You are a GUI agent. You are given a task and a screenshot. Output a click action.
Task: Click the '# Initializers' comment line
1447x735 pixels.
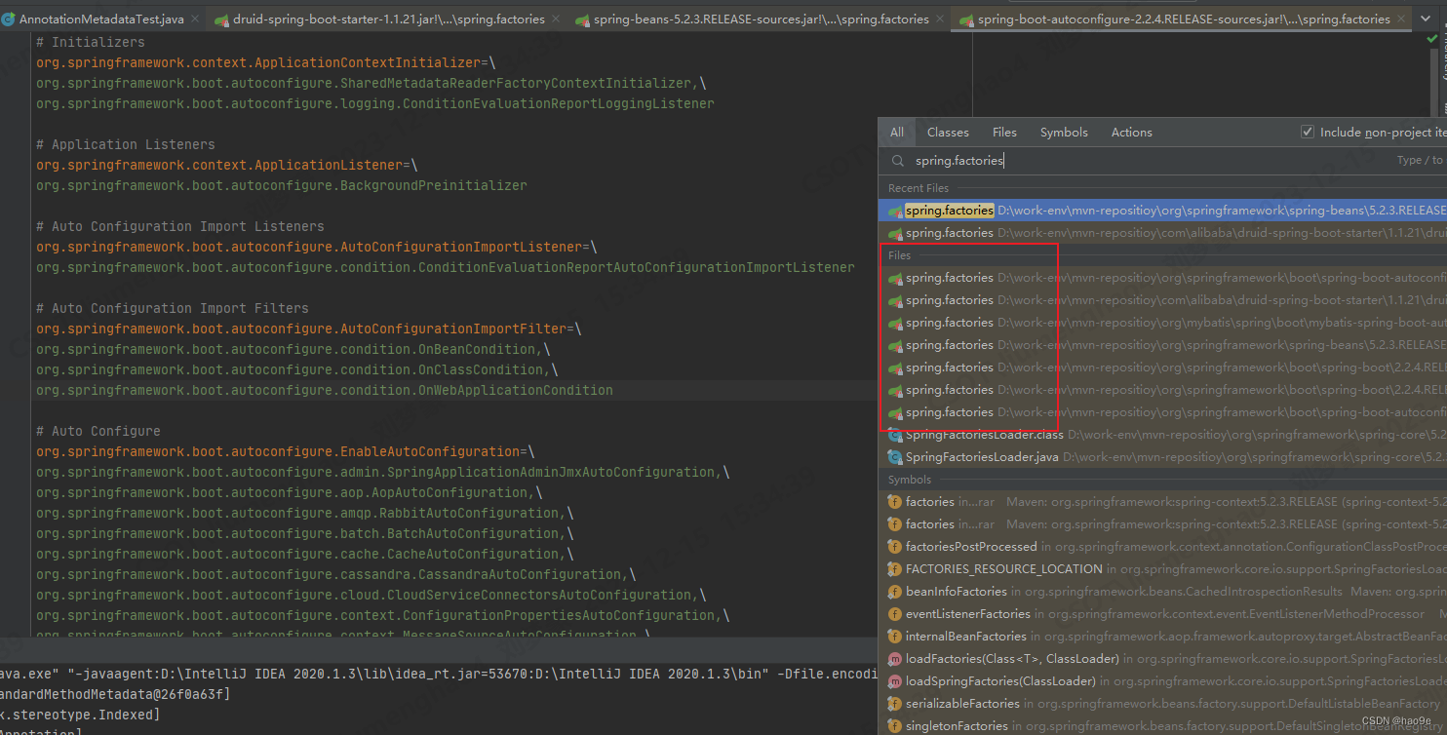coord(91,42)
